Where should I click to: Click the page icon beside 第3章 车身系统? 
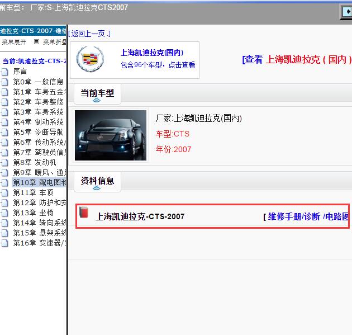click(x=5, y=112)
